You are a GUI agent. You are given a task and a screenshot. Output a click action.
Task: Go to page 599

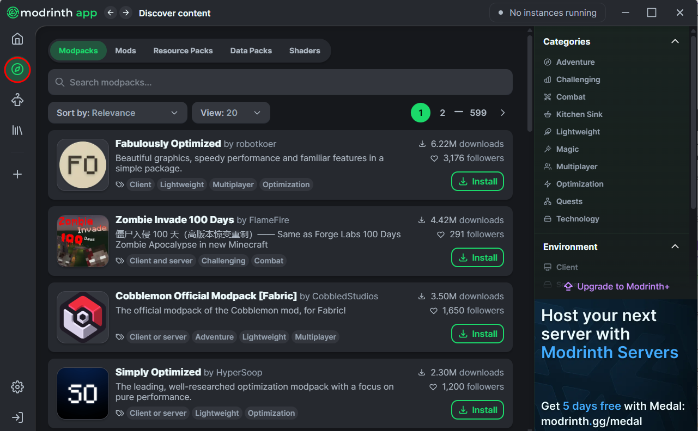point(478,113)
